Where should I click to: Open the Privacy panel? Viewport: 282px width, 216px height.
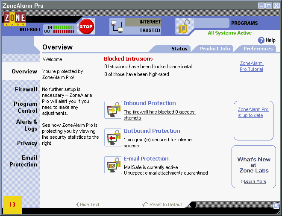(27, 143)
